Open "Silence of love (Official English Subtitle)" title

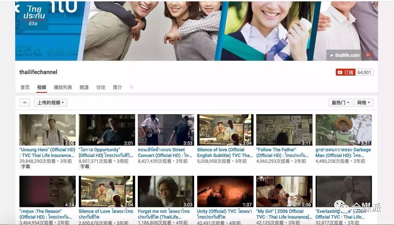pos(225,153)
